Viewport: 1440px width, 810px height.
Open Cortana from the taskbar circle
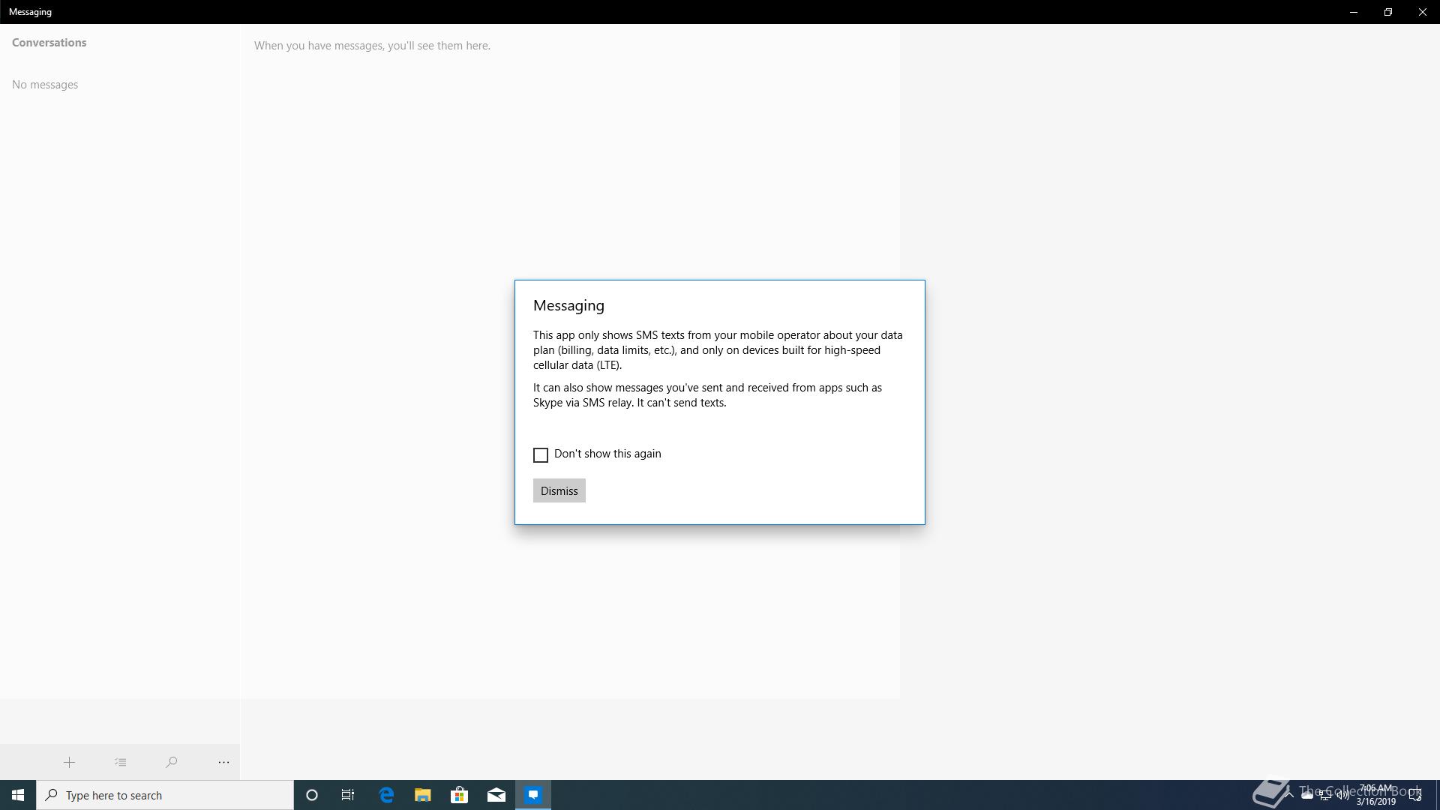coord(312,795)
